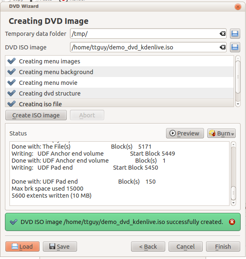
Task: Select the 'Creating dvd structure' row
Action: [x=119, y=93]
